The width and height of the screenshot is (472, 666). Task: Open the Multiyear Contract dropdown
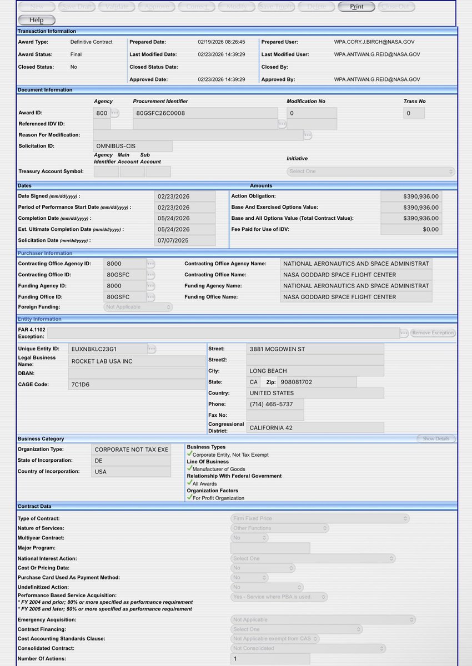coord(249,538)
